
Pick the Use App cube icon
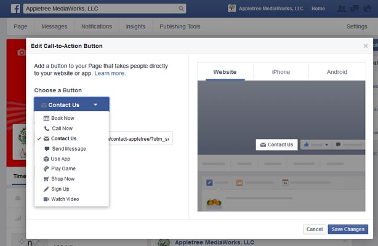pyautogui.click(x=46, y=159)
